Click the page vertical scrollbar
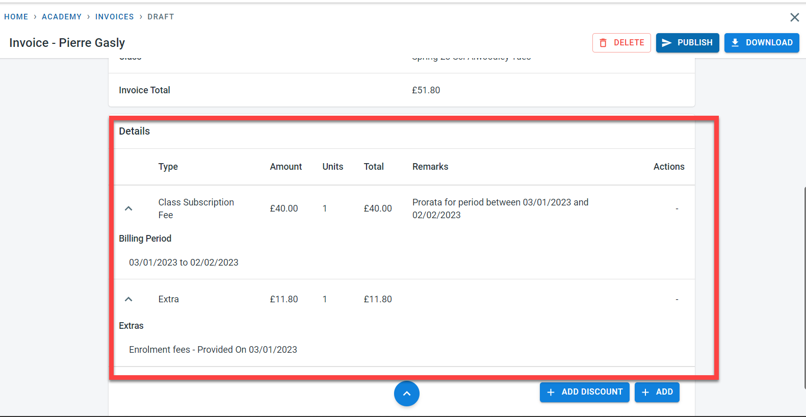Viewport: 806px width, 417px height. click(804, 285)
